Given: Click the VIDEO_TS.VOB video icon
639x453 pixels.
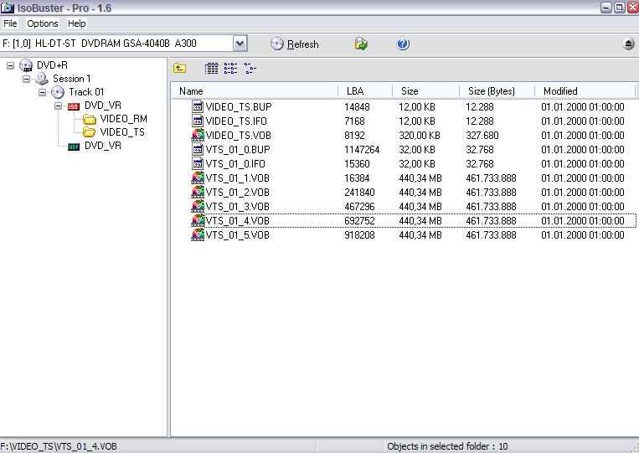Looking at the screenshot, I should pos(198,136).
